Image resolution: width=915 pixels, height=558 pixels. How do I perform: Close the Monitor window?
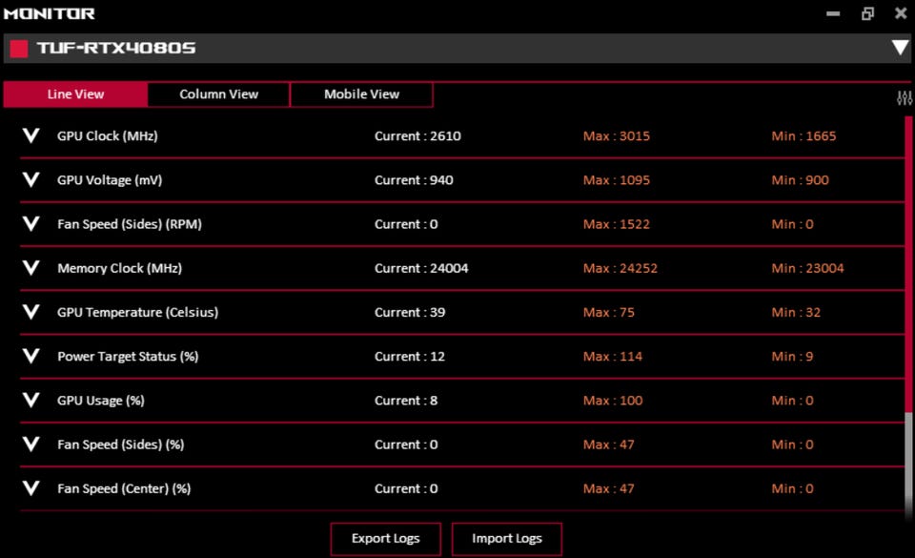[901, 12]
